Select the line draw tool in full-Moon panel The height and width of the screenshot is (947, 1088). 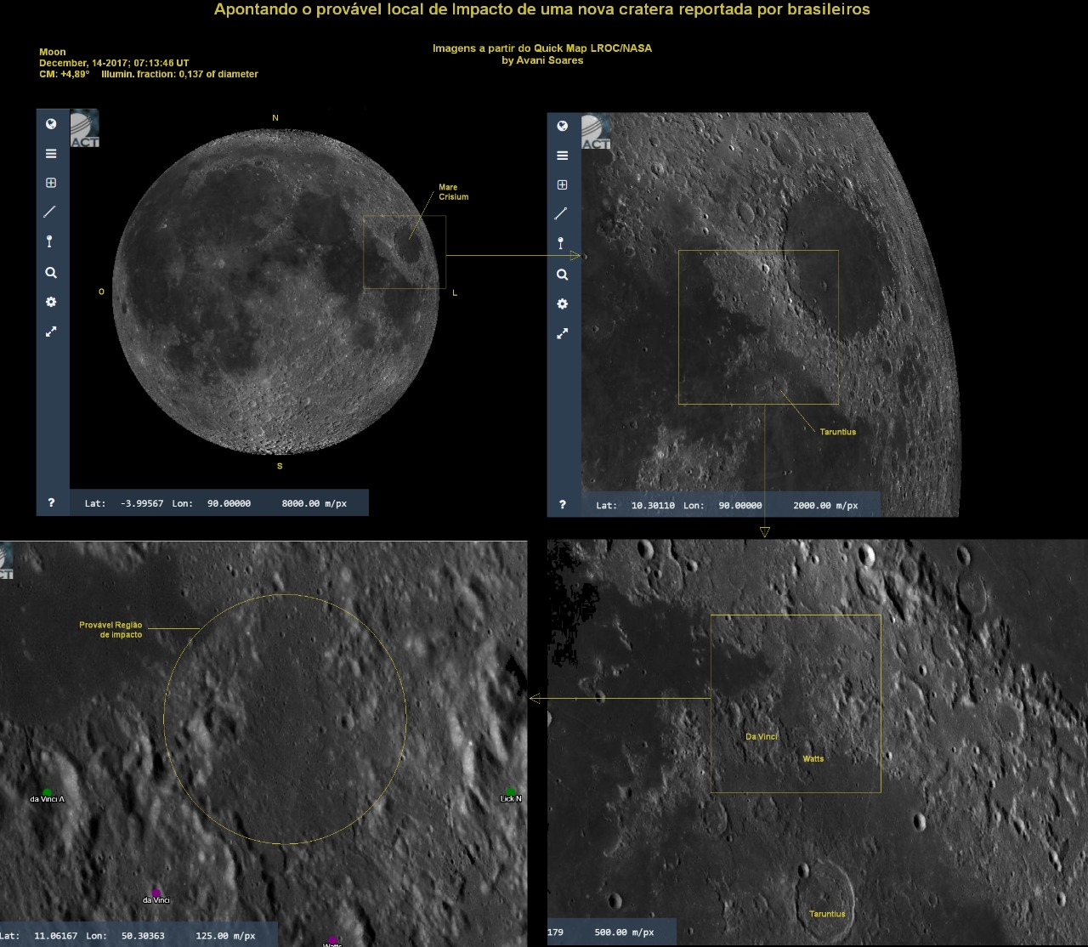tap(50, 212)
